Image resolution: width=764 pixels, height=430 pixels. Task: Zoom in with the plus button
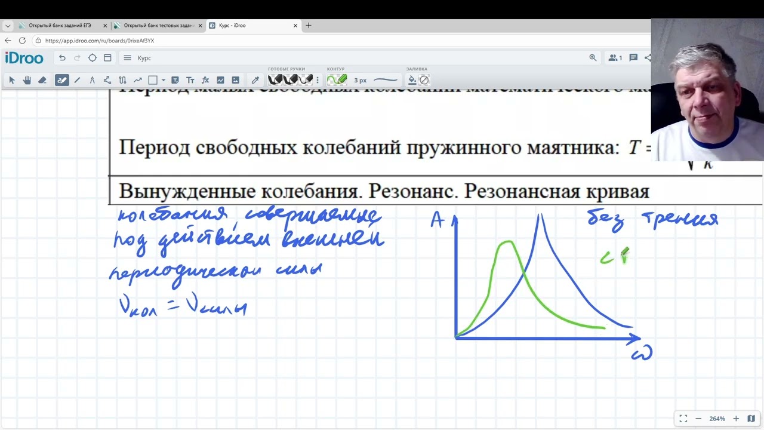point(736,419)
